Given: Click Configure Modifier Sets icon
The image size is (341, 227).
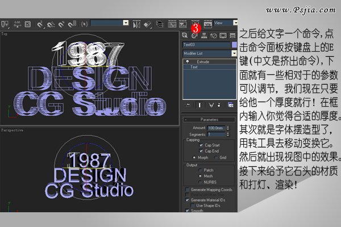Looking at the screenshot, I should pyautogui.click(x=230, y=106).
